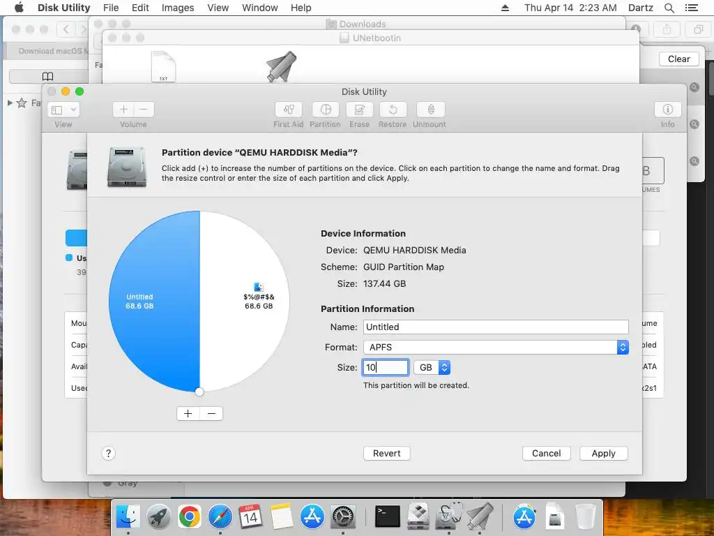Apply the partition changes
The image size is (714, 536).
(603, 453)
